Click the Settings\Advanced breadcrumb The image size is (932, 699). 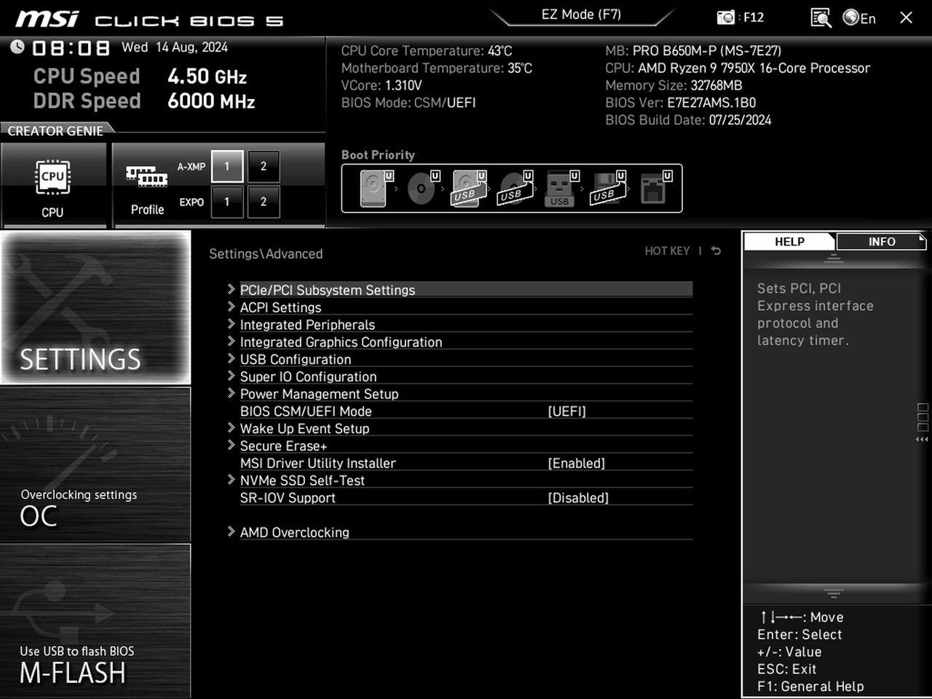[x=266, y=253]
